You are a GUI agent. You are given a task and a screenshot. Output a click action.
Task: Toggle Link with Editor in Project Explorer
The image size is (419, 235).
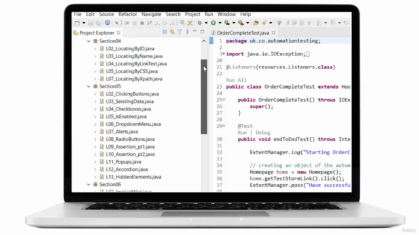[x=172, y=32]
